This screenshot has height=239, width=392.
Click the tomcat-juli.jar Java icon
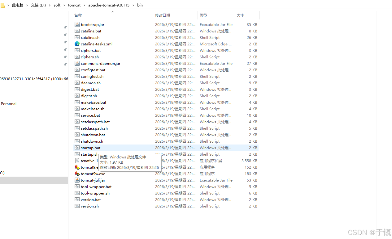coord(77,180)
